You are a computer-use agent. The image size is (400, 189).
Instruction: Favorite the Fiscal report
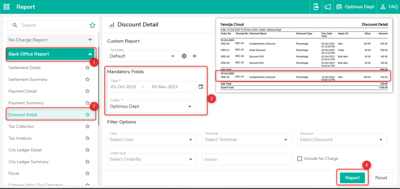tap(87, 173)
